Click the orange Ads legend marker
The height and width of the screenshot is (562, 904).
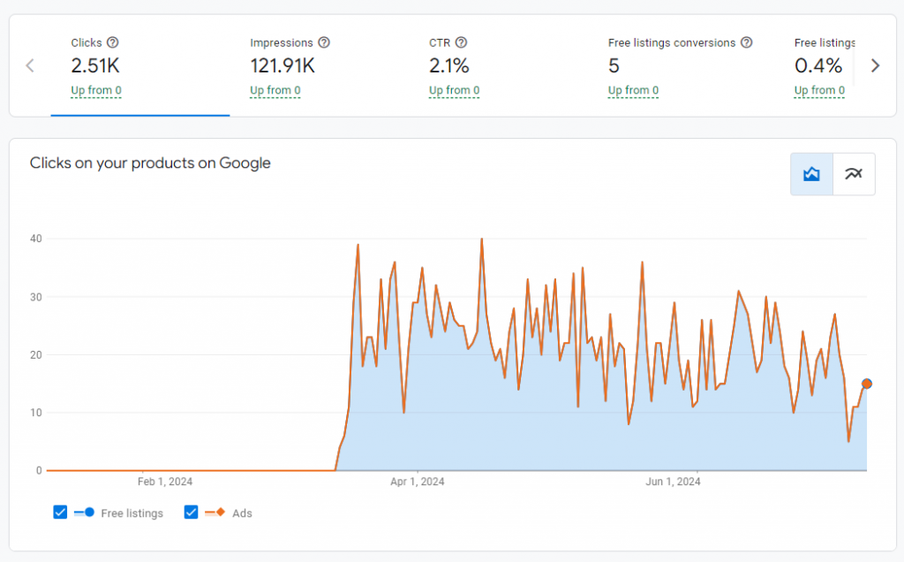point(216,513)
